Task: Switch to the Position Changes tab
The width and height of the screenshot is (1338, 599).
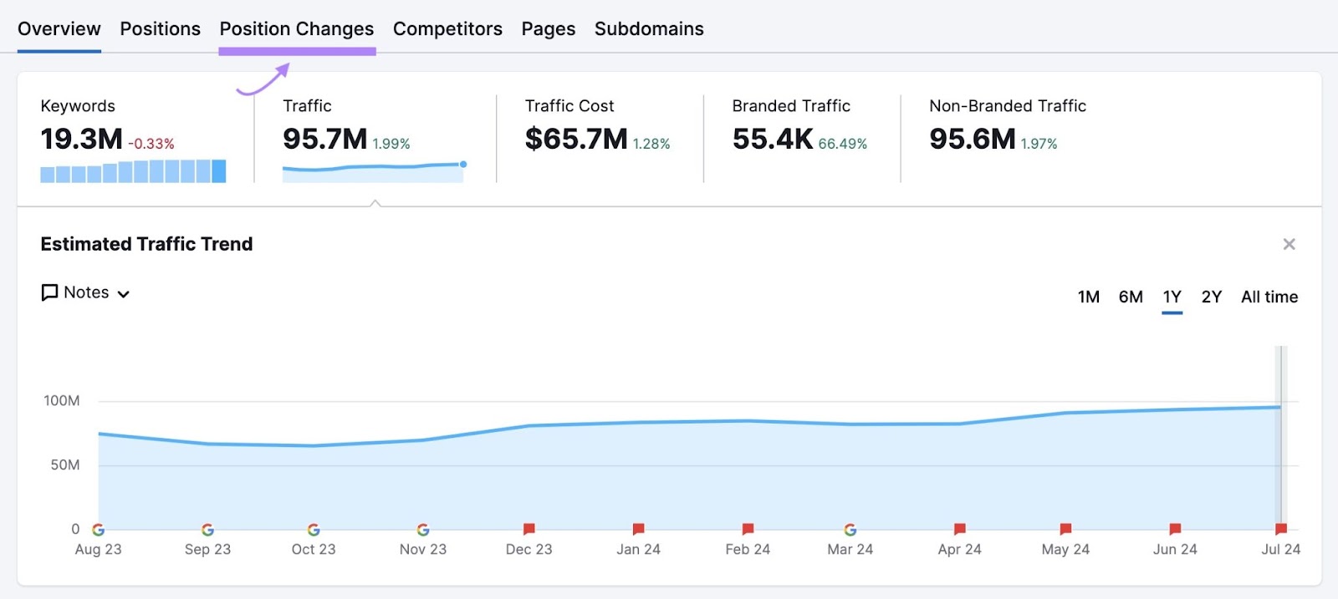Action: [297, 29]
